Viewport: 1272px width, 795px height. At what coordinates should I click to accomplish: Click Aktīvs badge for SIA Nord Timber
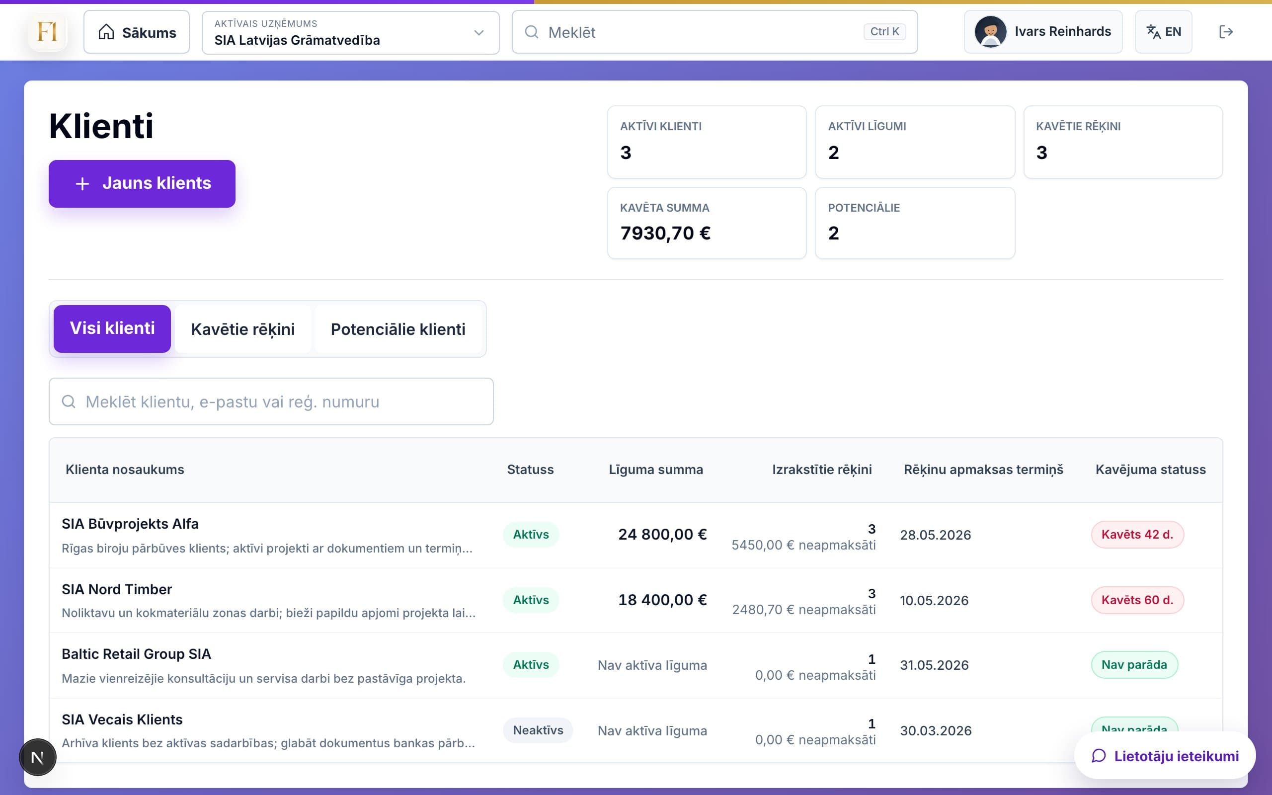(530, 600)
